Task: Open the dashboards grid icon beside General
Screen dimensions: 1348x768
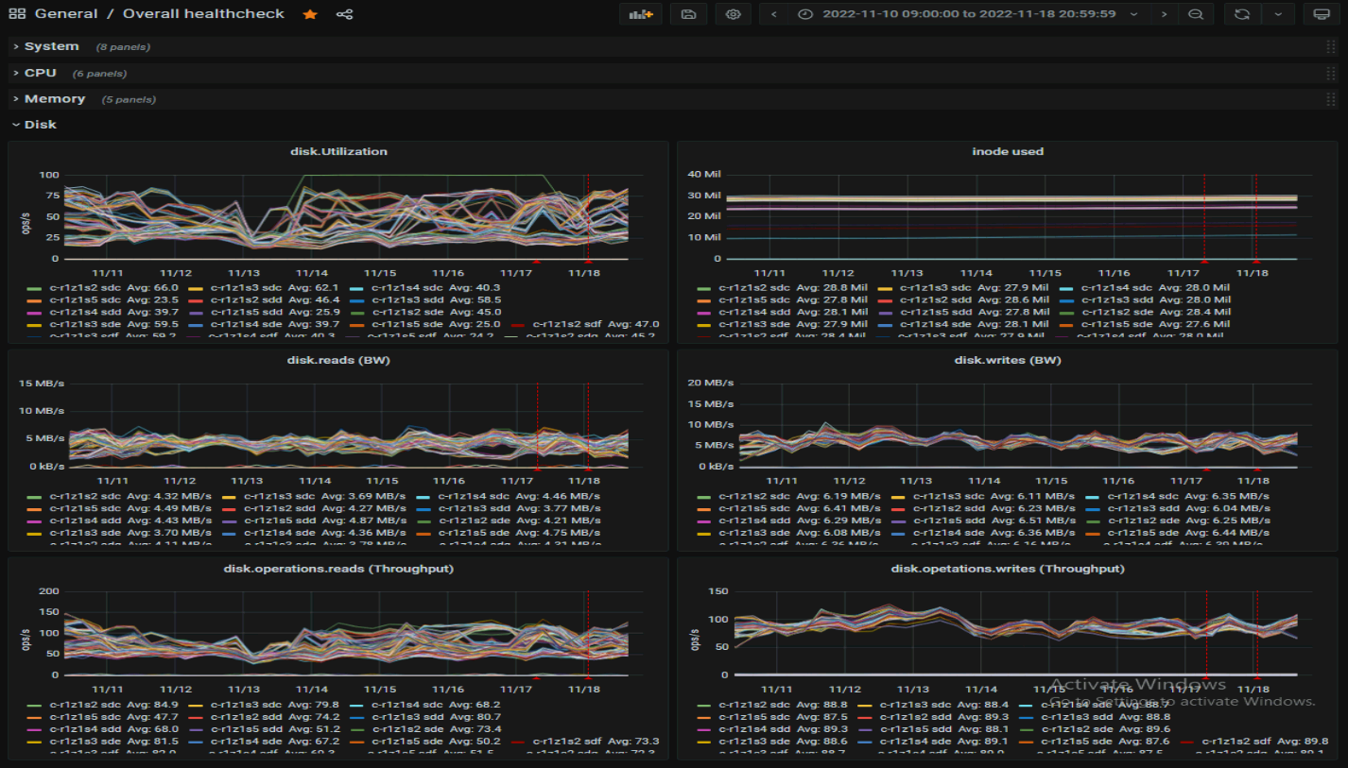Action: tap(16, 14)
